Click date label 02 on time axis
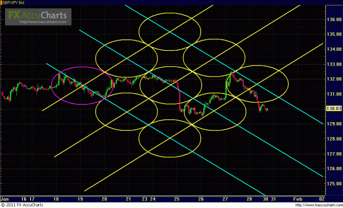Screen dimensions: 343x208 click(x=322, y=199)
